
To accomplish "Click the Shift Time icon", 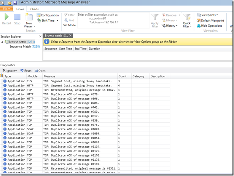I will click(x=39, y=20).
